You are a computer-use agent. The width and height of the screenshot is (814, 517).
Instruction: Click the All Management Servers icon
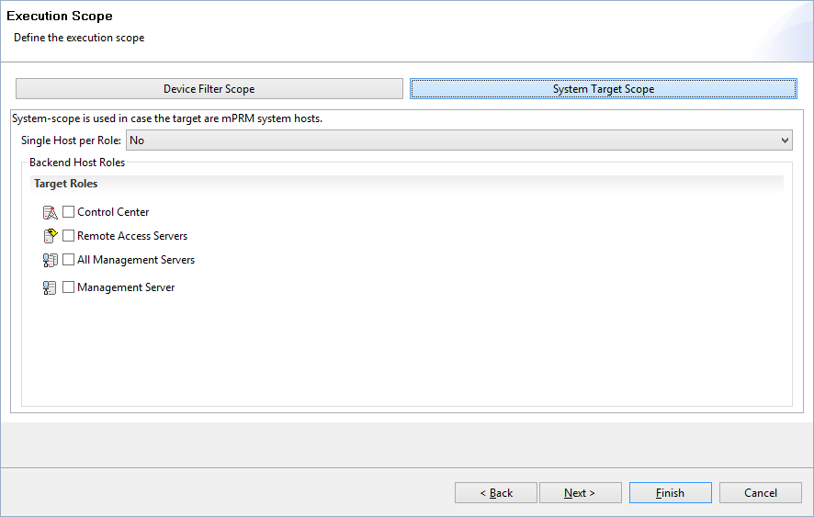(x=50, y=260)
